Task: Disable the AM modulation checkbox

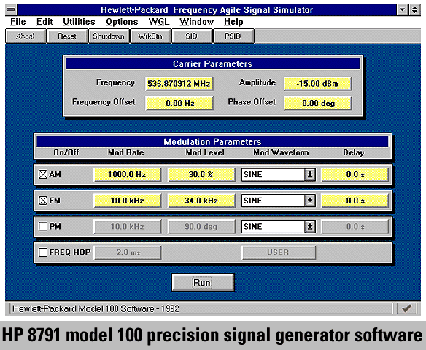Action: (43, 174)
